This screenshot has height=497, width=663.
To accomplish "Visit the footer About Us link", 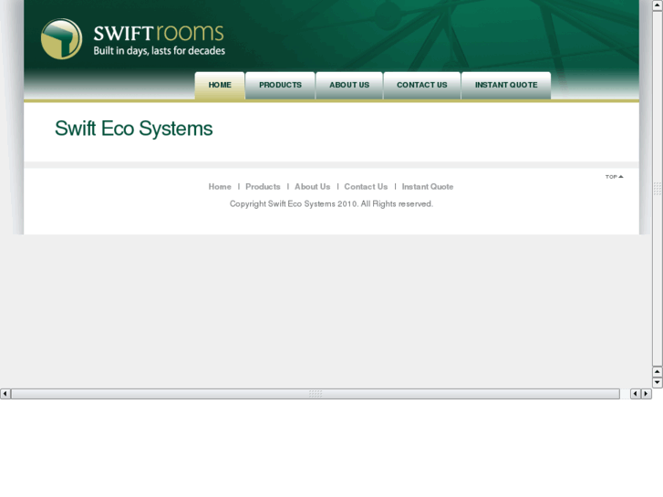I will tap(312, 187).
